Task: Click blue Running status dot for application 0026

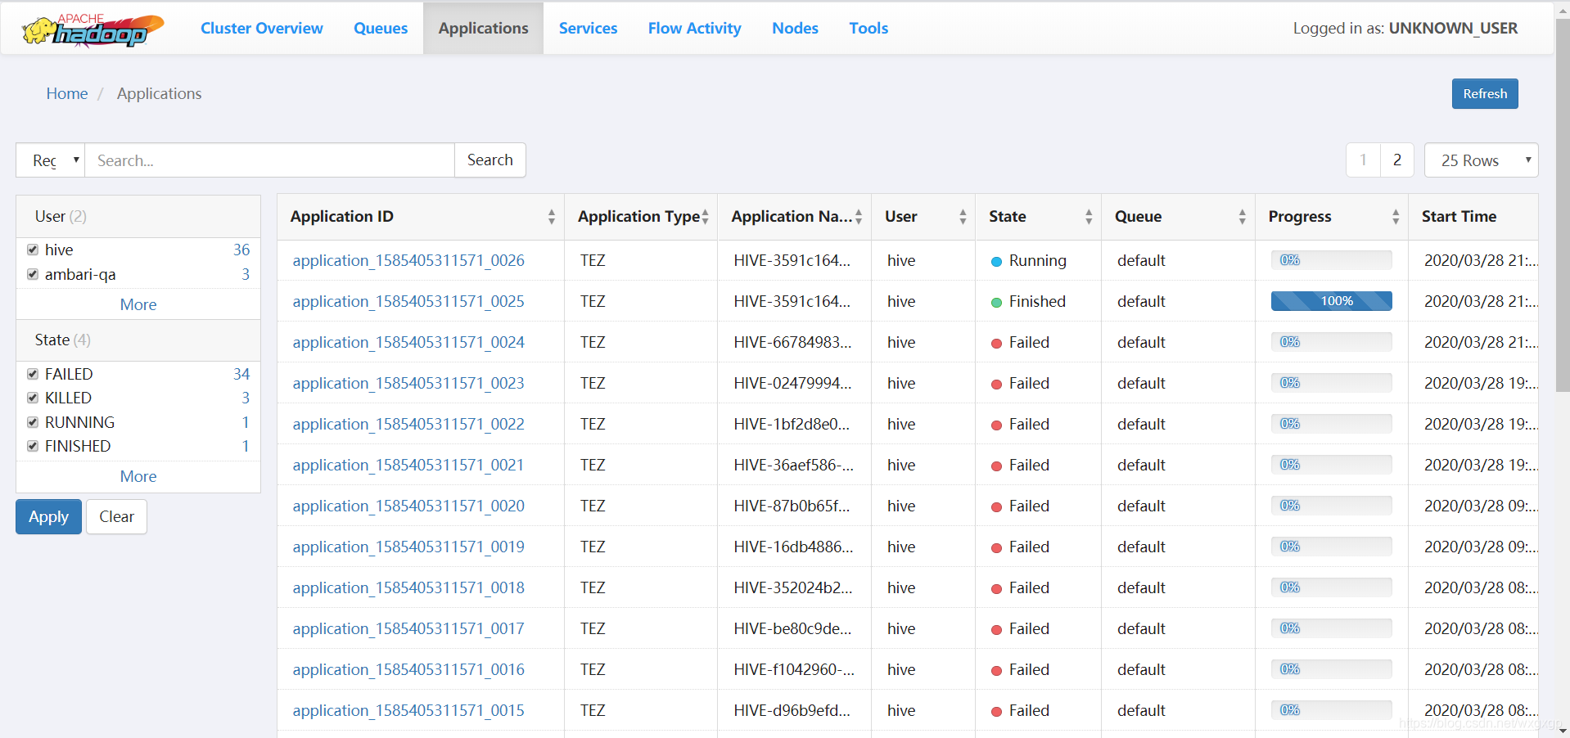Action: point(996,262)
